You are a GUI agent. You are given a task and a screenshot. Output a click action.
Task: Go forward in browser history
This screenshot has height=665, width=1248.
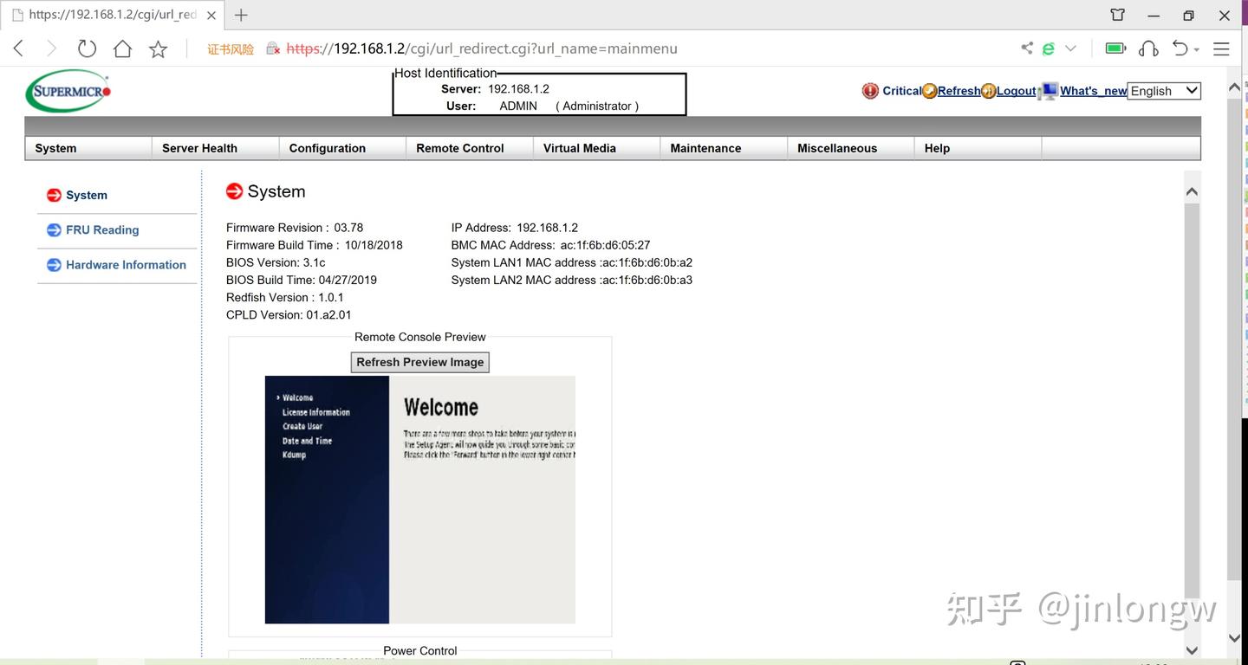pos(51,48)
